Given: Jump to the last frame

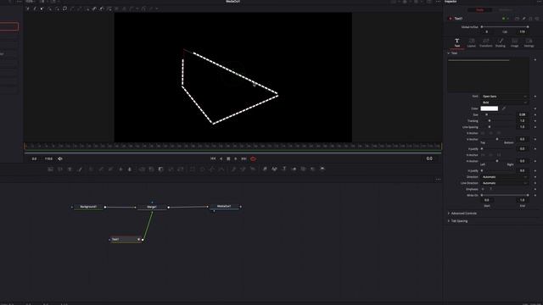Looking at the screenshot, I should point(244,158).
